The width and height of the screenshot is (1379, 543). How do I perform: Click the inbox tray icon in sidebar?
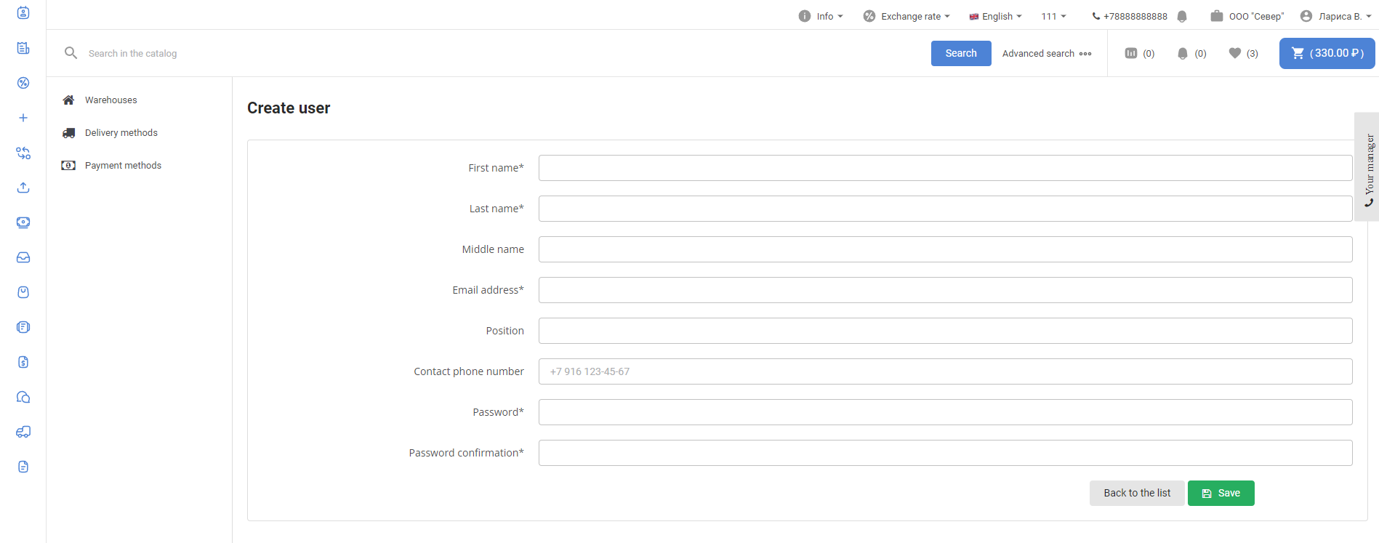click(x=23, y=257)
